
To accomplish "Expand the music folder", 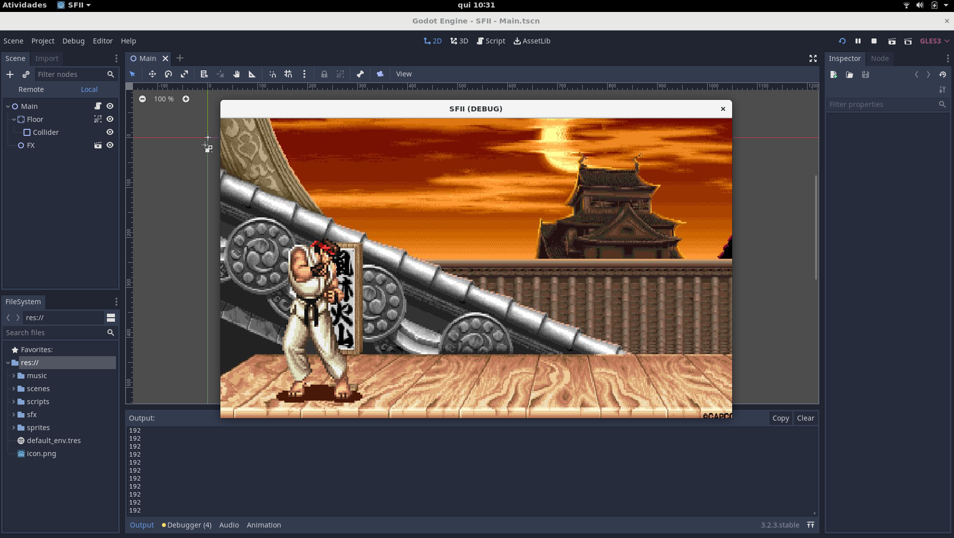I will (x=13, y=376).
